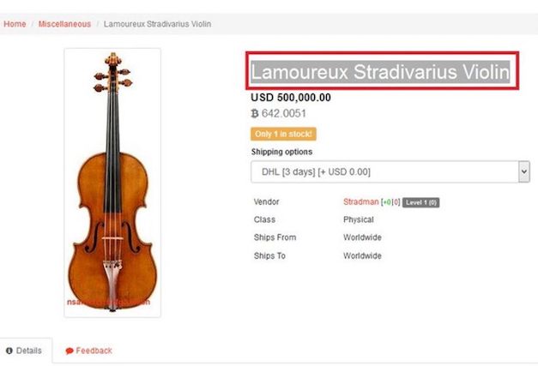Expand the DHL shipping options dropdown
Image resolution: width=538 pixels, height=366 pixels.
click(x=390, y=171)
